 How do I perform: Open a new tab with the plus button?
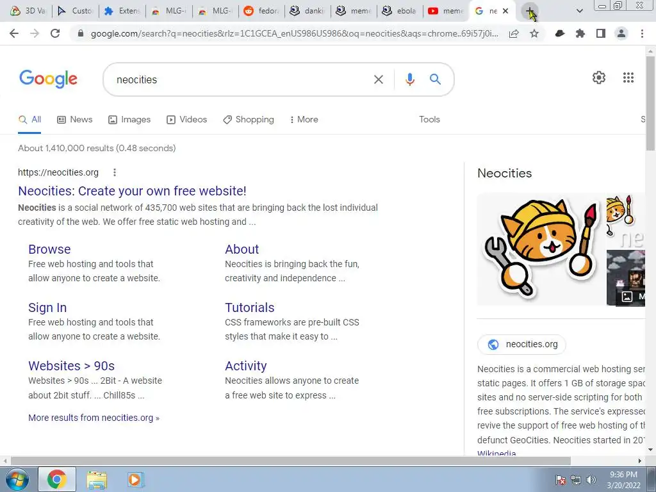tap(530, 11)
